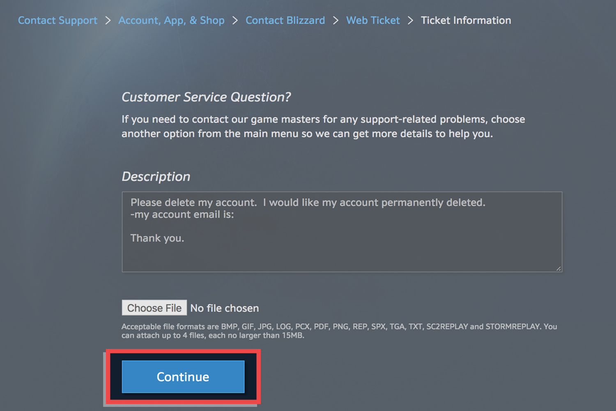The image size is (616, 411).
Task: Click the 'No file chosen' label
Action: click(224, 307)
